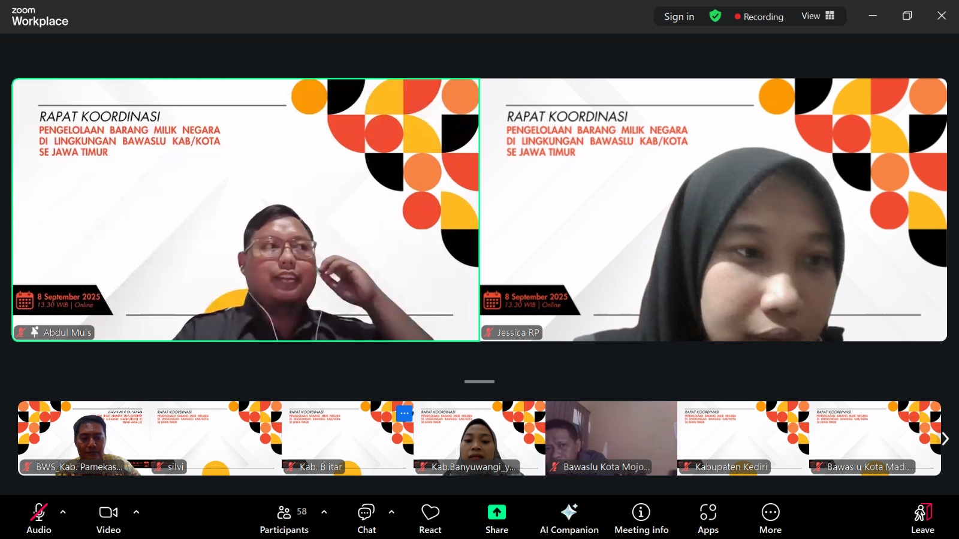Open the Meeting info icon

click(641, 513)
